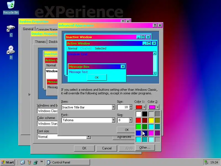The image size is (221, 166).
Task: Click OK button inside Message Box preview
Action: (97, 77)
